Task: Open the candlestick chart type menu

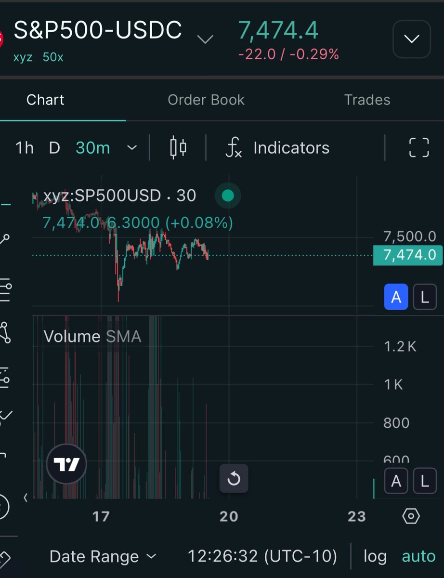Action: 178,148
